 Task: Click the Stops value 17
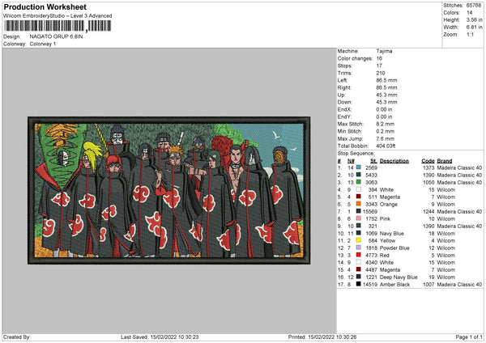[x=379, y=66]
